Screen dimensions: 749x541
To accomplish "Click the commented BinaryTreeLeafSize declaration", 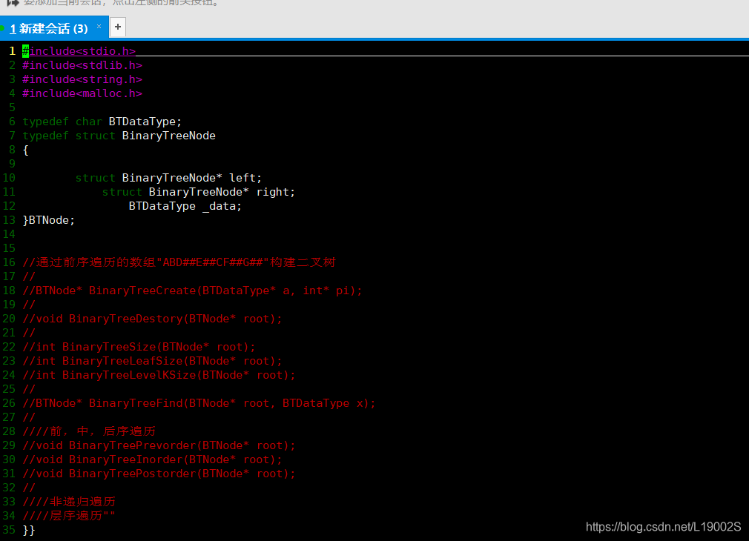I will pos(152,361).
